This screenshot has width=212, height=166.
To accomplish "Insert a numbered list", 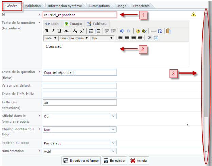I will coord(98,31).
